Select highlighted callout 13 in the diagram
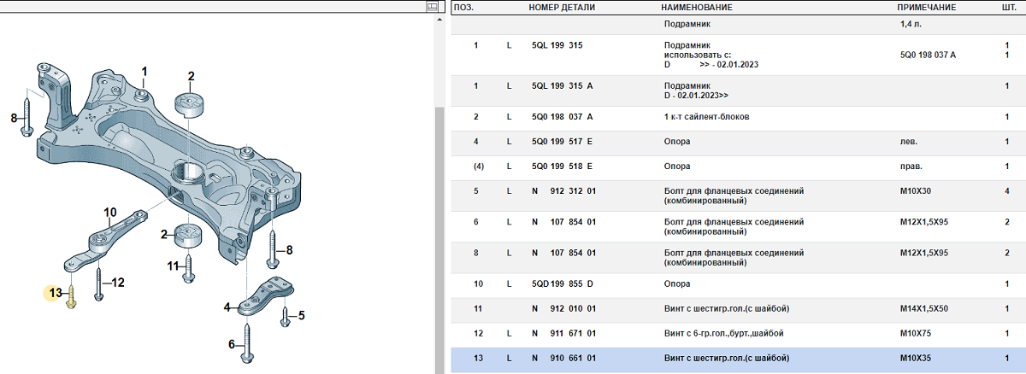The width and height of the screenshot is (1026, 374). [x=55, y=293]
